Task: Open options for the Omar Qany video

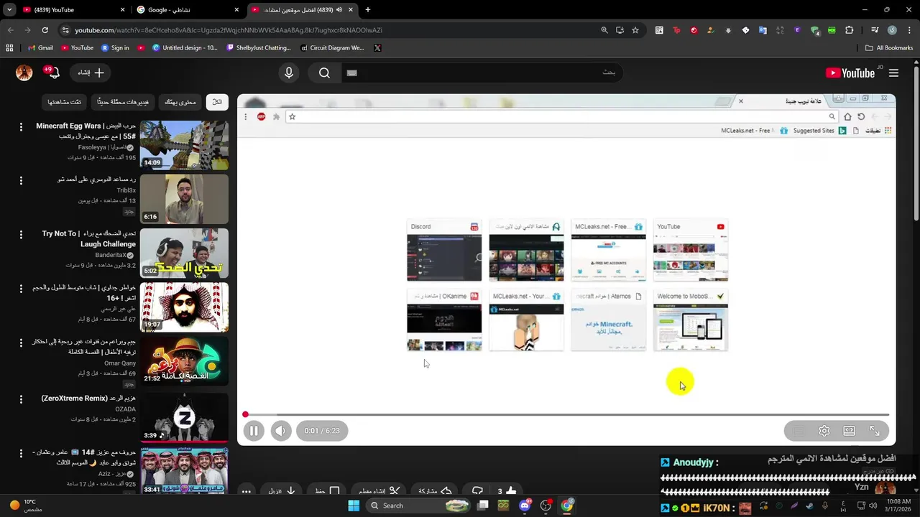Action: tap(21, 343)
